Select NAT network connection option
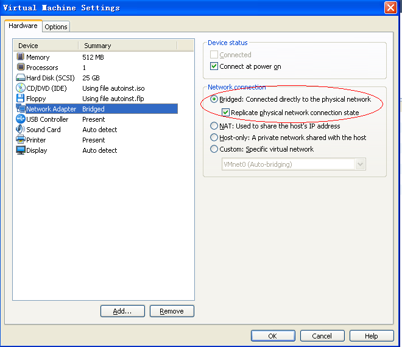 coord(214,126)
